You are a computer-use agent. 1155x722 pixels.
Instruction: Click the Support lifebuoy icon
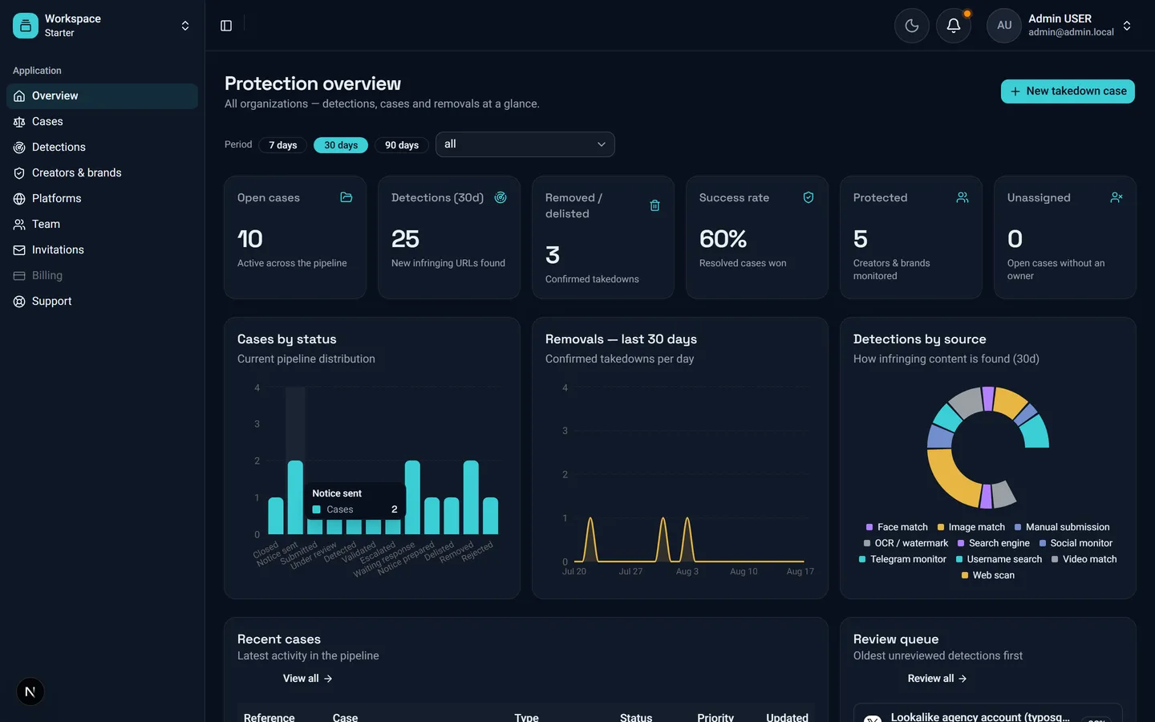pos(19,301)
